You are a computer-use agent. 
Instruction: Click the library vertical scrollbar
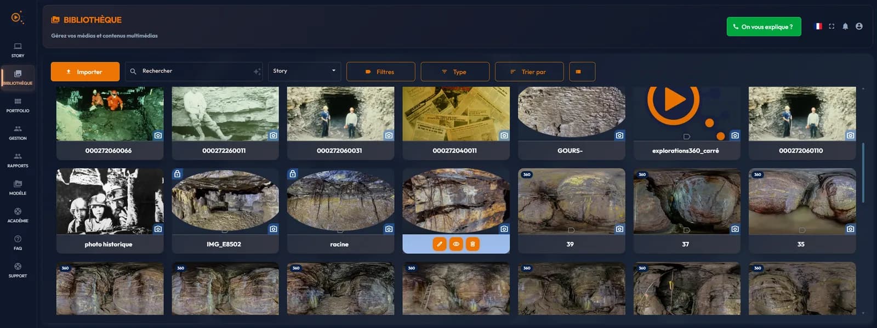(x=863, y=173)
